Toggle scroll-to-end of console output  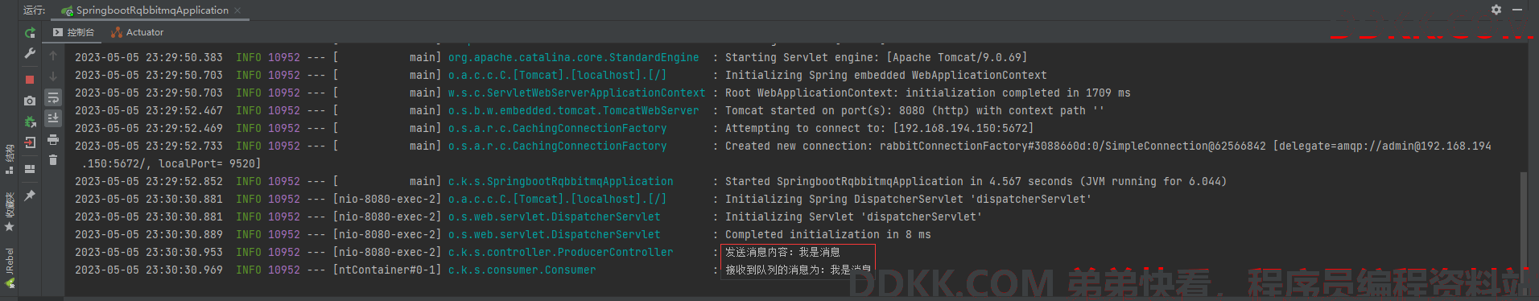[x=53, y=118]
